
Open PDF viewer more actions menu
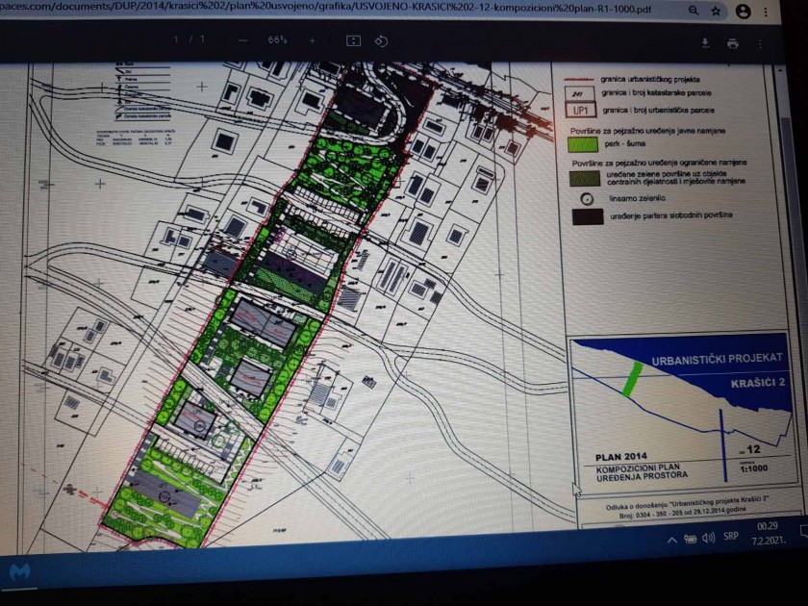tap(760, 45)
